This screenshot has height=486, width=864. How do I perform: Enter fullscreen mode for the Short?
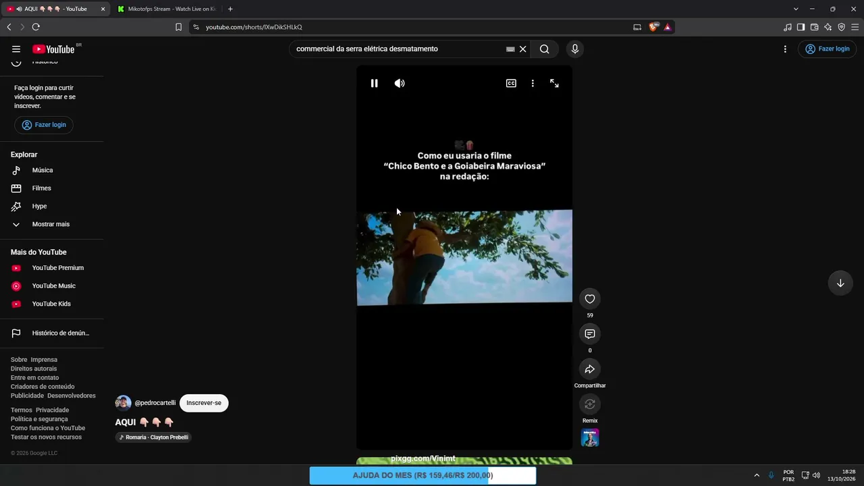pyautogui.click(x=554, y=83)
